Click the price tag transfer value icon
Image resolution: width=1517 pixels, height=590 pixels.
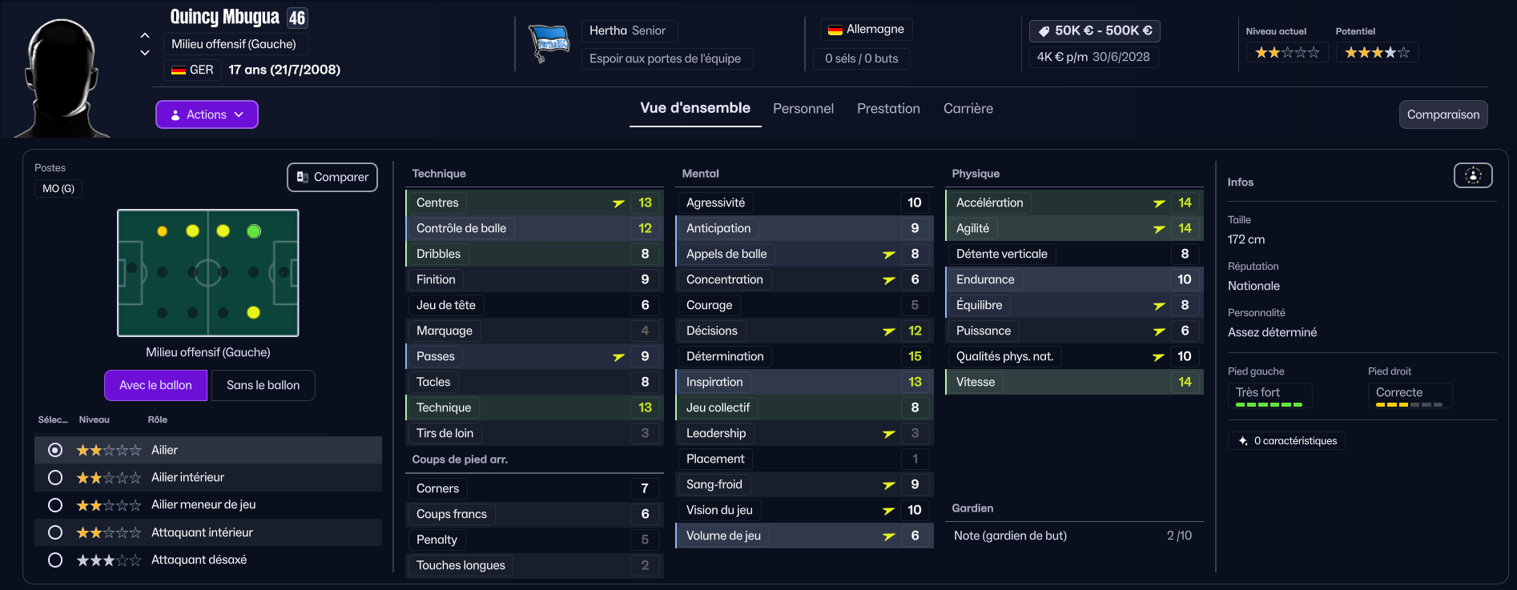click(1044, 31)
